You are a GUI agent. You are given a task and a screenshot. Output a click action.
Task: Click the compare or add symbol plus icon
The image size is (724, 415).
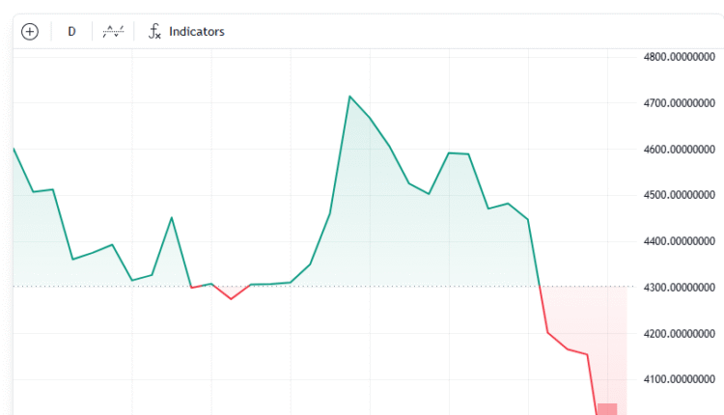[30, 32]
